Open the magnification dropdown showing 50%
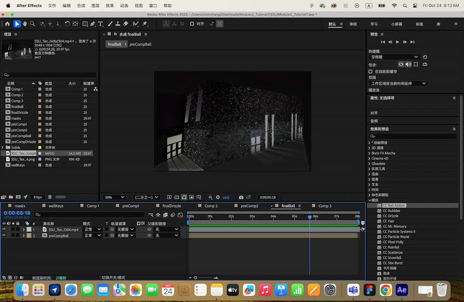This screenshot has width=464, height=302. pos(114,197)
